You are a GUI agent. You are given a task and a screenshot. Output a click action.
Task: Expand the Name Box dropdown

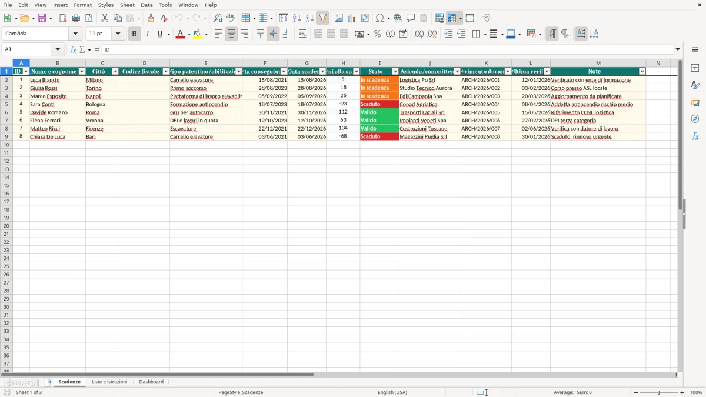[x=58, y=50]
